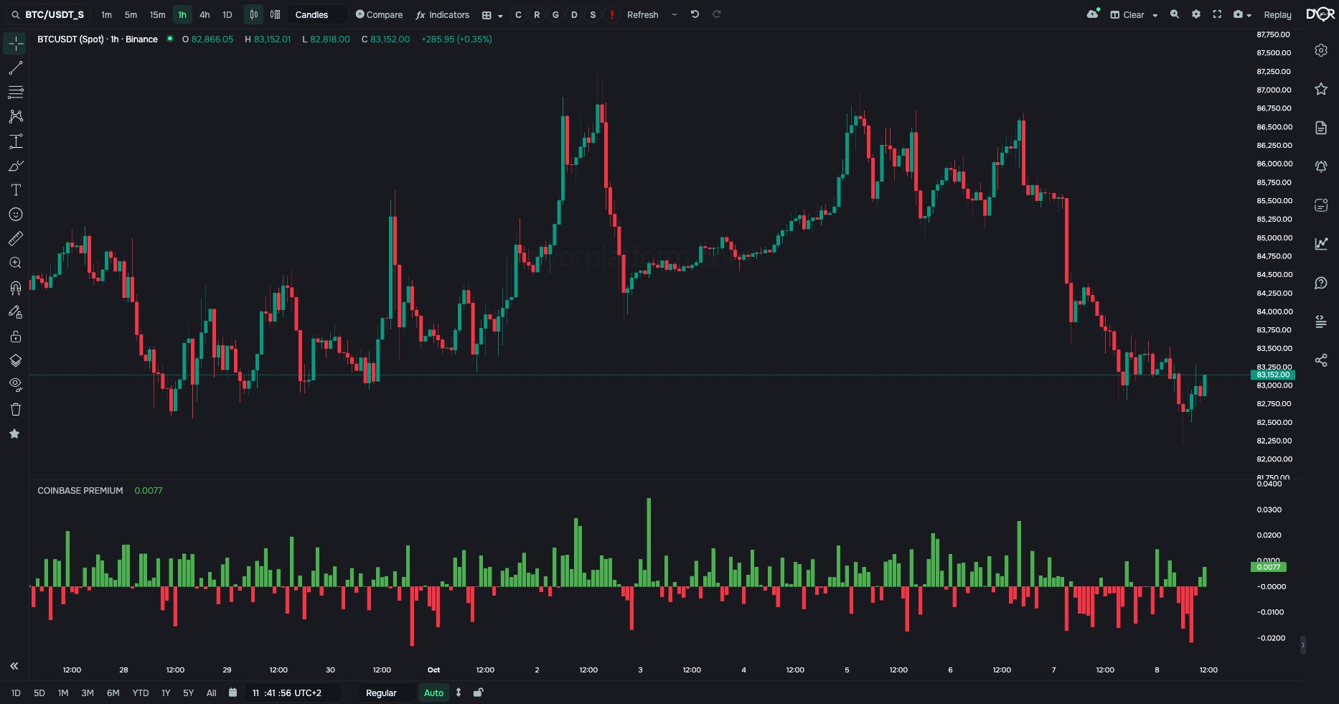This screenshot has height=704, width=1339.
Task: Open alerts bell in right sidebar
Action: 1321,166
